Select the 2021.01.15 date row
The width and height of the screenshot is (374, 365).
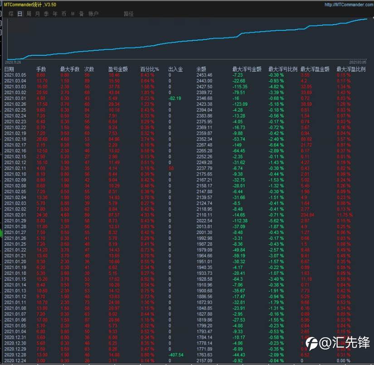[x=15, y=279]
